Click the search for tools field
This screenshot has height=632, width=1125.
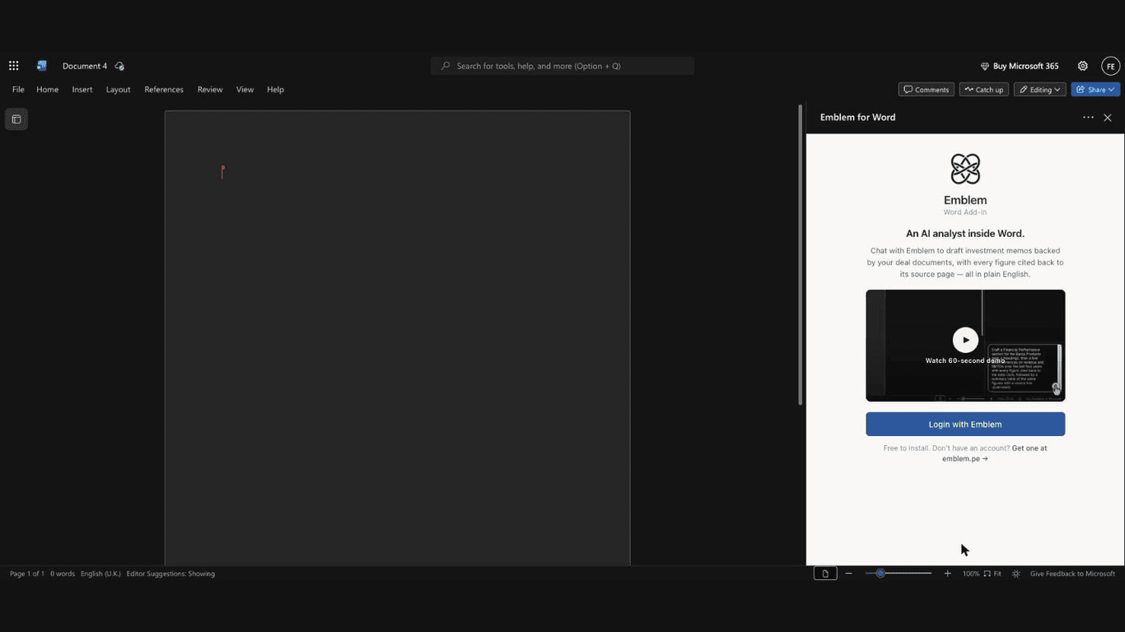click(x=562, y=66)
